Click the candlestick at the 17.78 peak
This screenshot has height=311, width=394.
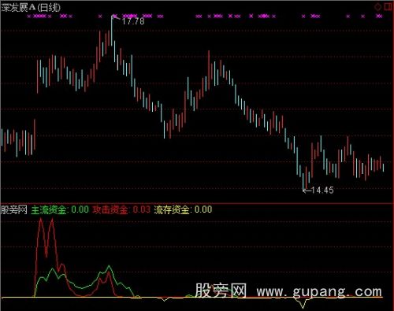(x=112, y=31)
